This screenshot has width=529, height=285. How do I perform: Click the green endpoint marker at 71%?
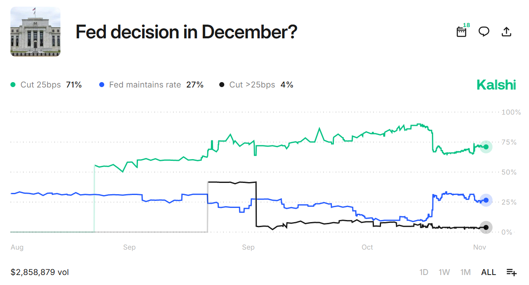pos(486,147)
